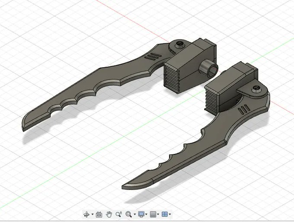This screenshot has width=294, height=222.
Task: Select the Pan hand tool
Action: coord(109,214)
